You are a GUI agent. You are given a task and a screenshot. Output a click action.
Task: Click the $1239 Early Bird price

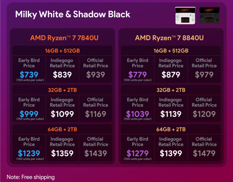pos(29,153)
